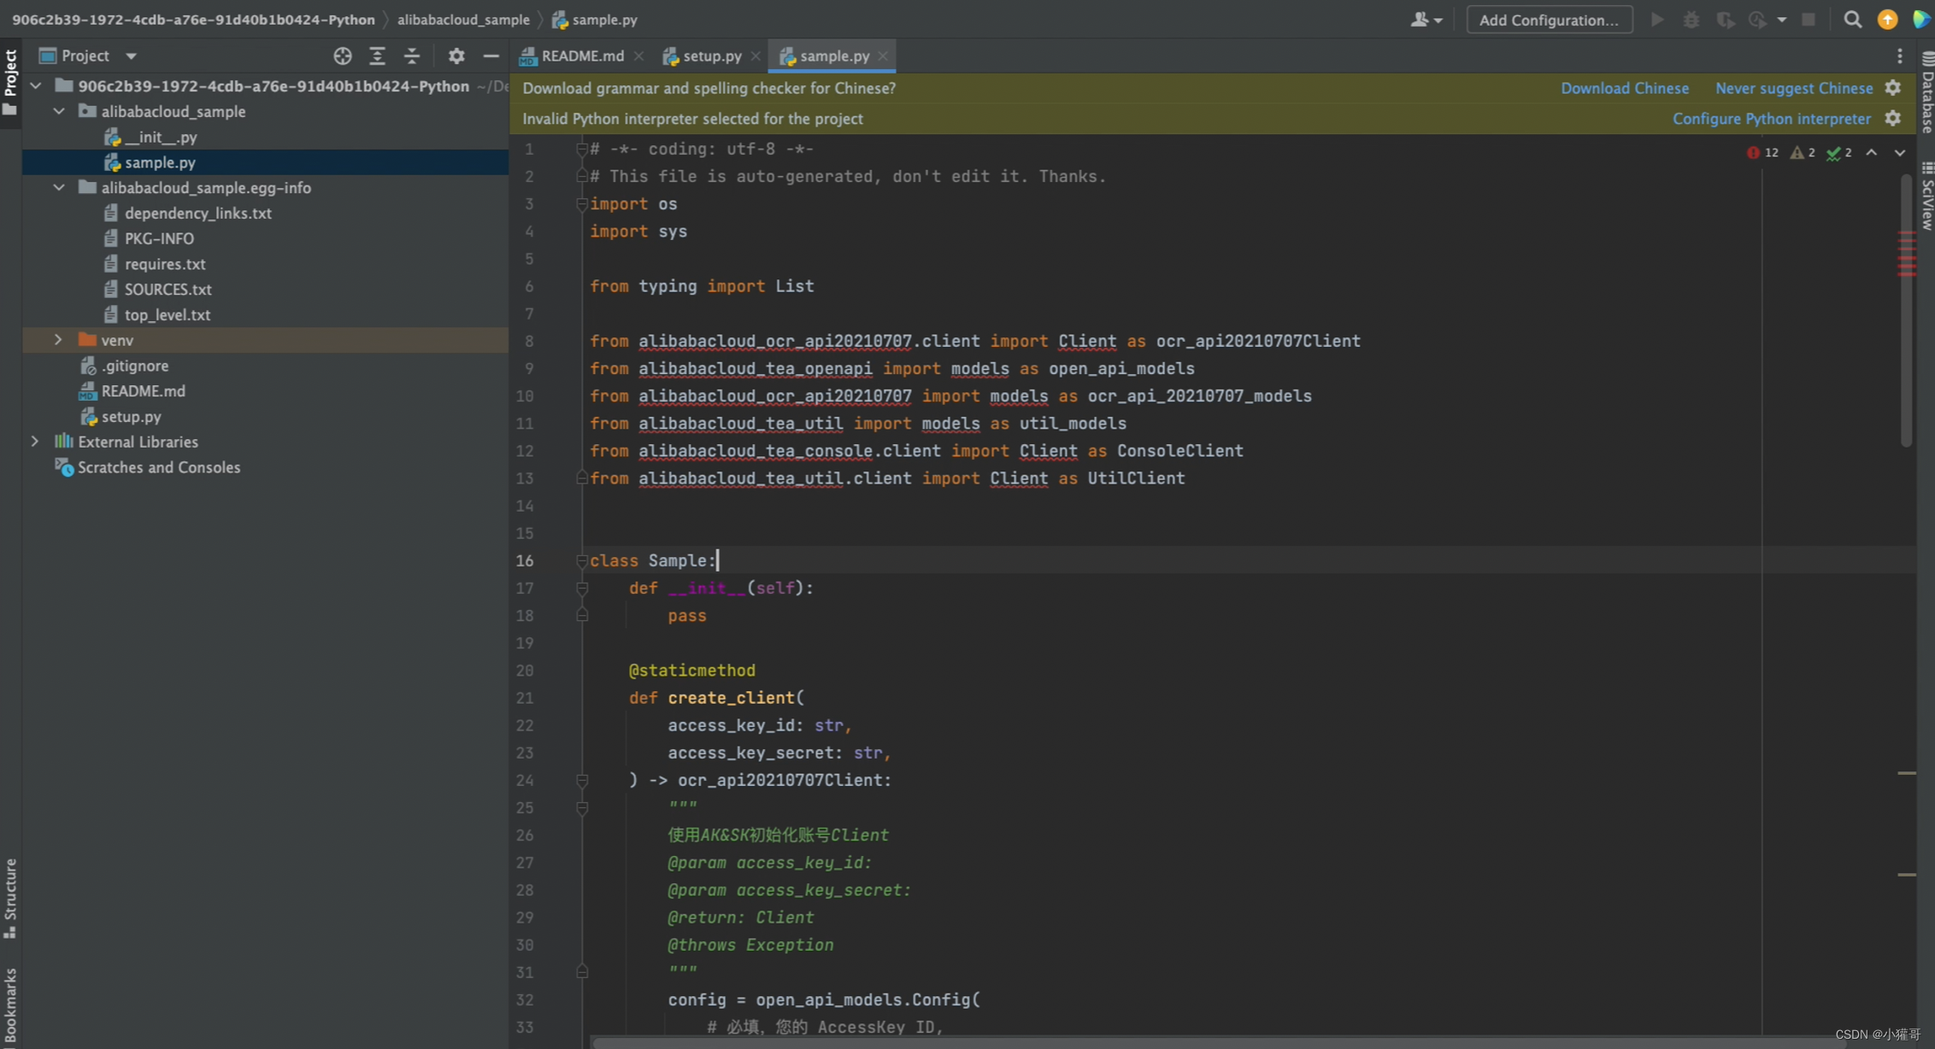
Task: Open the Project side tool tab
Action: tap(10, 81)
